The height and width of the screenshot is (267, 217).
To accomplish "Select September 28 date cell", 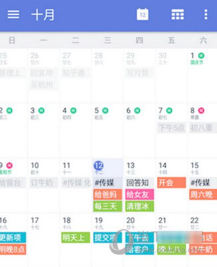I will tap(107, 75).
